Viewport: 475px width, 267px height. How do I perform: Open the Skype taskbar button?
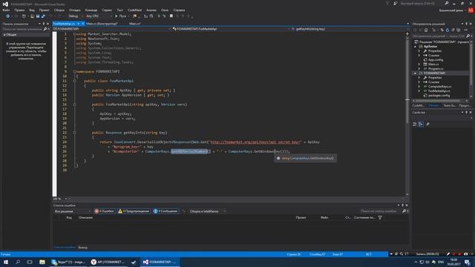69,262
